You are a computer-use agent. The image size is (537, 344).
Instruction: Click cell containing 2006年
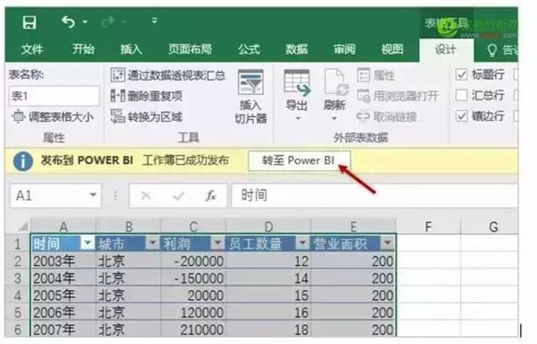tap(64, 312)
